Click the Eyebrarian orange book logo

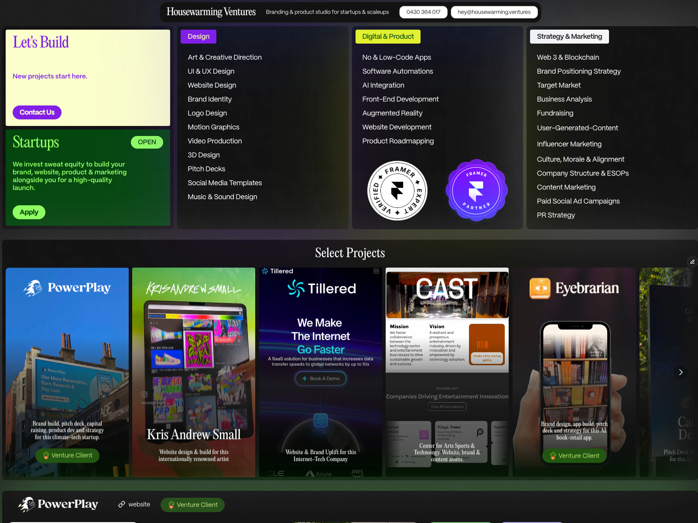[540, 288]
